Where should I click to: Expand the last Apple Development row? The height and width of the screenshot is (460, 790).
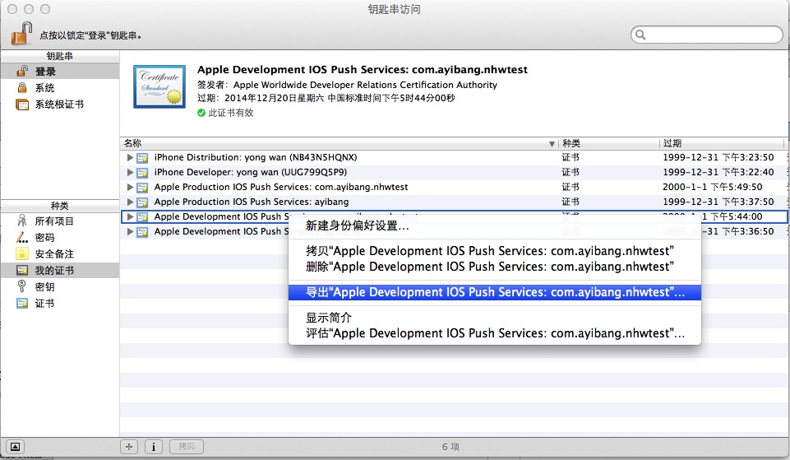130,231
